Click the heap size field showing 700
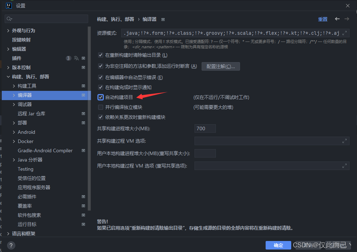 [x=205, y=128]
